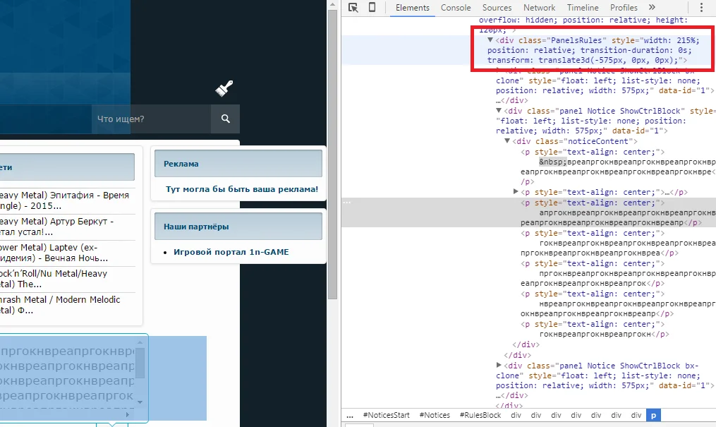Activate the DevTools inspect element picker
The height and width of the screenshot is (427, 716).
point(353,7)
